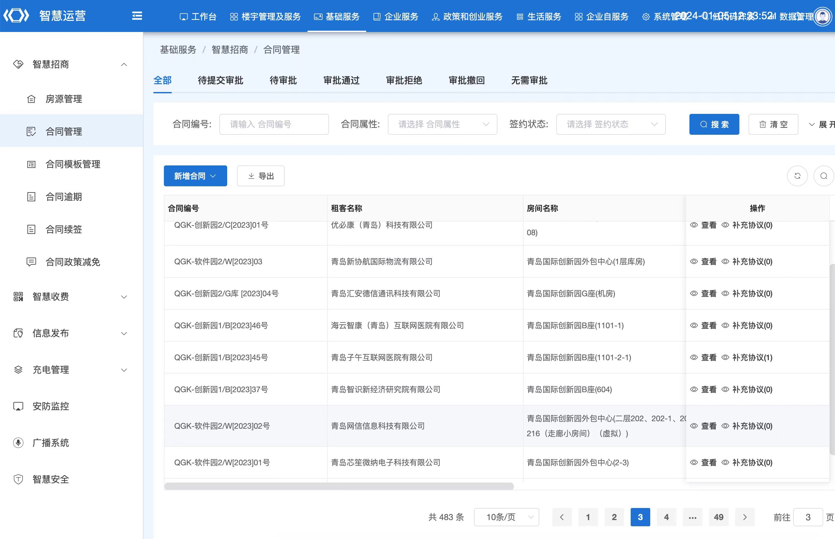The height and width of the screenshot is (539, 835).
Task: Go to previous page arrow
Action: tap(562, 517)
